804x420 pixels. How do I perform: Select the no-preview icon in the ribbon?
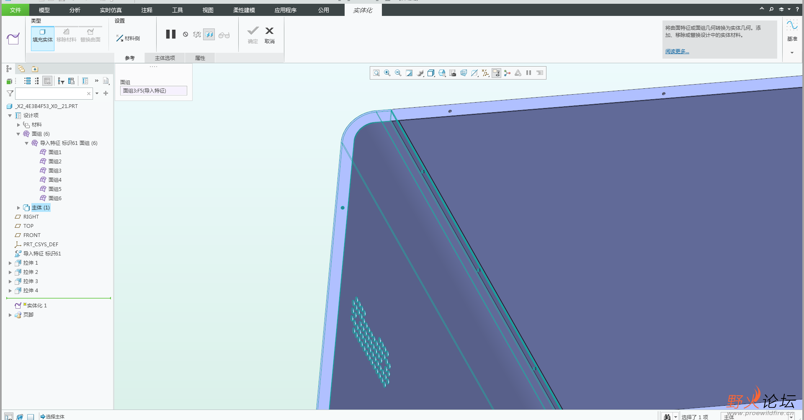pos(186,34)
